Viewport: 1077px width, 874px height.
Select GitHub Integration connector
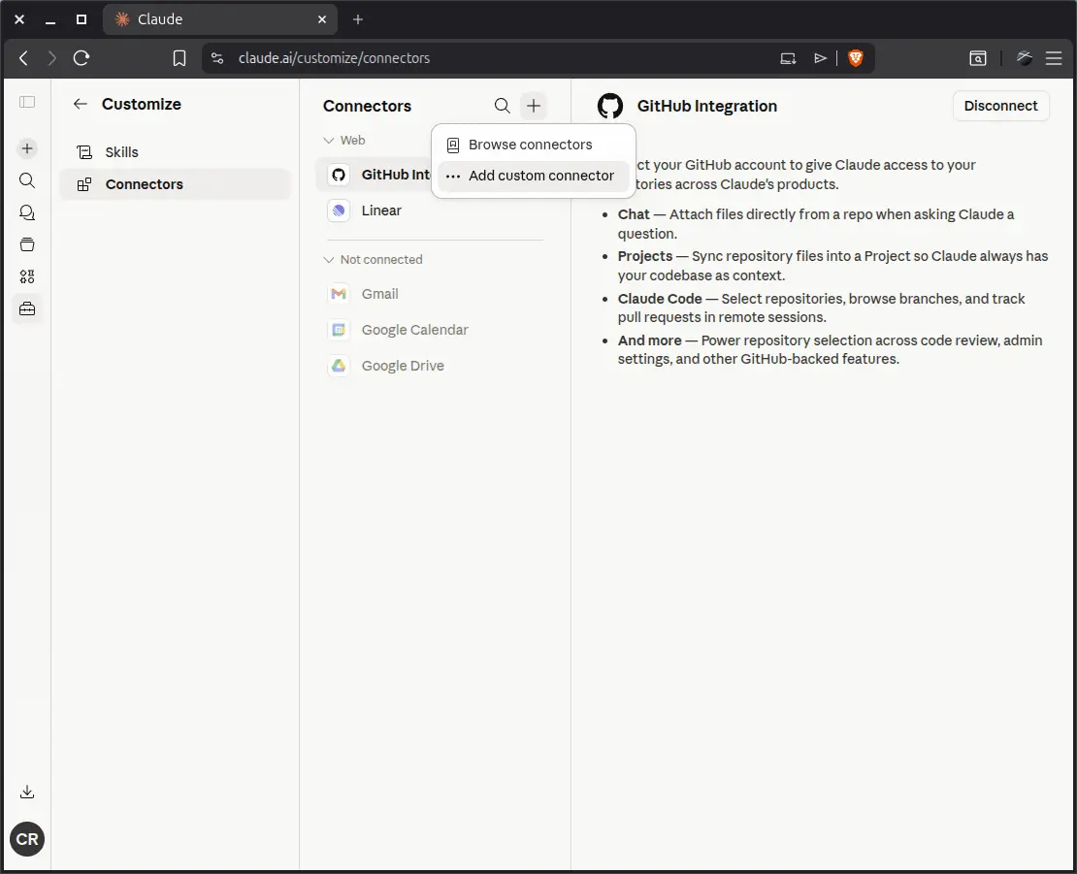coord(375,175)
